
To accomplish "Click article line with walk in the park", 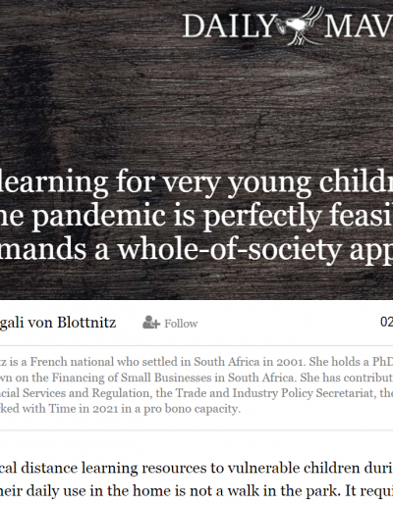I will pyautogui.click(x=196, y=491).
